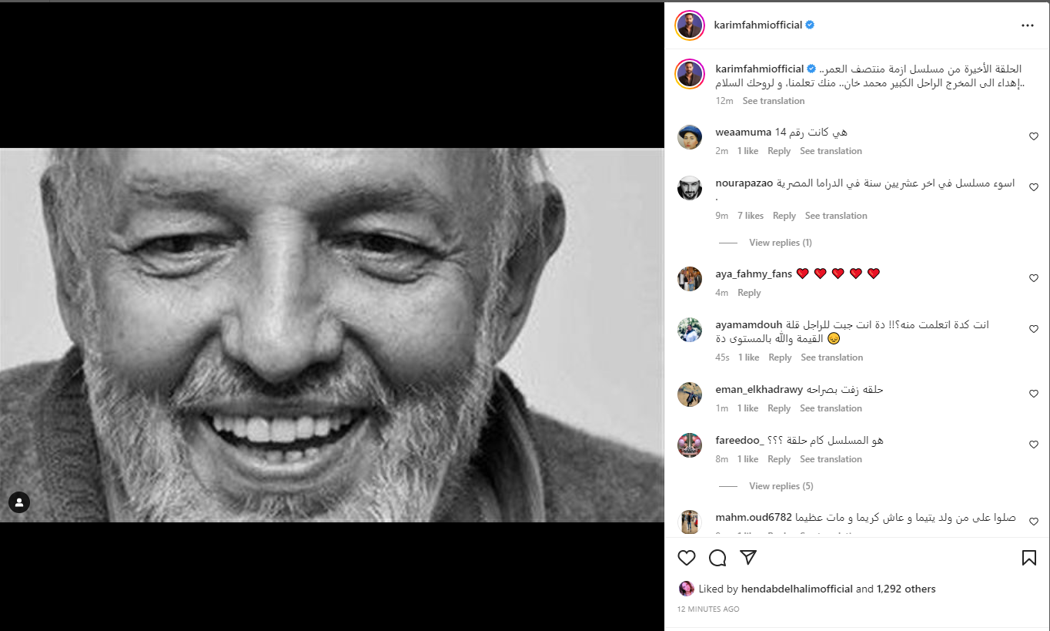Reply to ayamamdouh's comment
This screenshot has height=631, width=1050.
780,357
